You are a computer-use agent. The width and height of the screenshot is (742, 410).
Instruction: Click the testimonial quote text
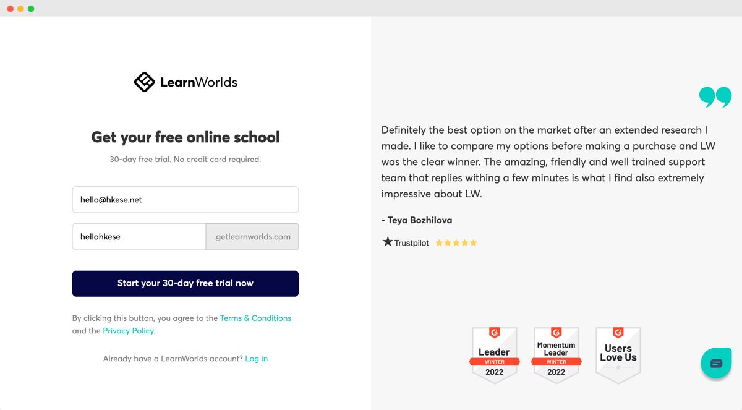(544, 162)
